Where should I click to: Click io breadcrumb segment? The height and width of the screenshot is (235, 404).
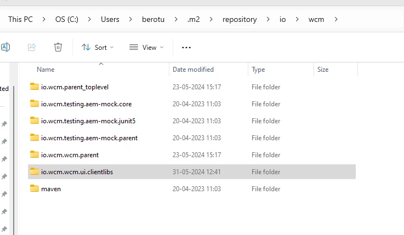click(x=283, y=19)
